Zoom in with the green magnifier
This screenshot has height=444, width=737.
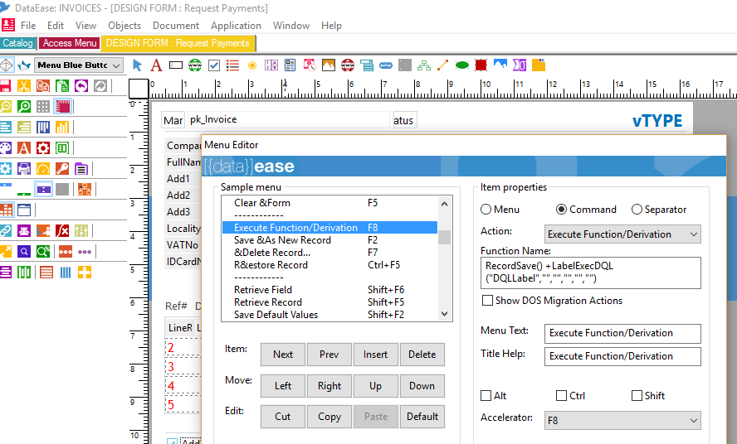click(x=24, y=107)
